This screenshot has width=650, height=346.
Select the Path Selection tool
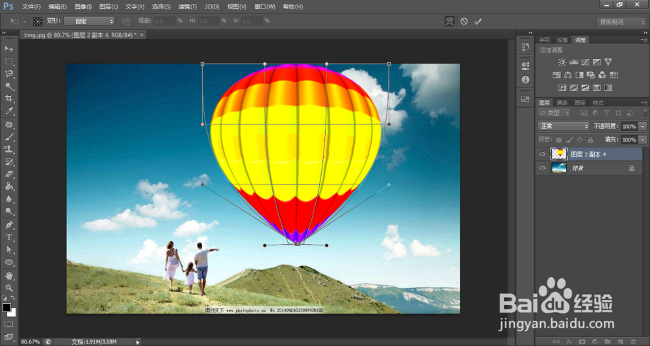(9, 249)
